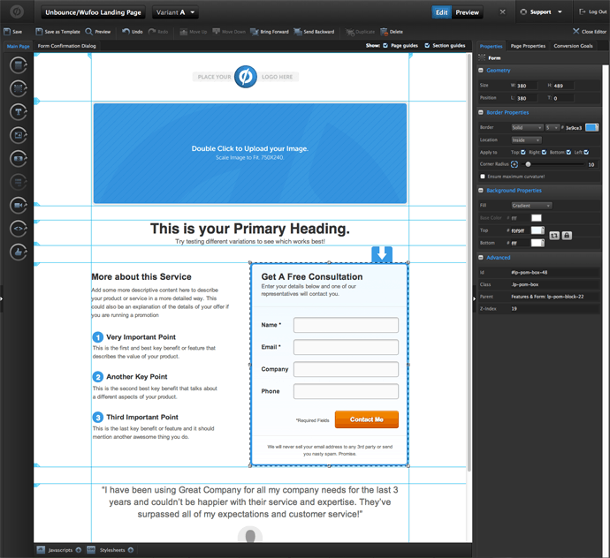The image size is (610, 558).
Task: Select the Video widget tool
Action: (19, 205)
